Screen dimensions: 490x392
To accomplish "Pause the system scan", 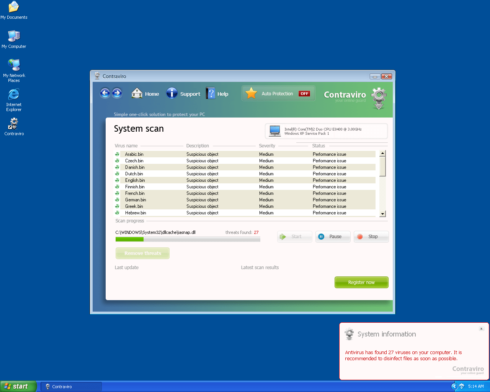I will (333, 237).
